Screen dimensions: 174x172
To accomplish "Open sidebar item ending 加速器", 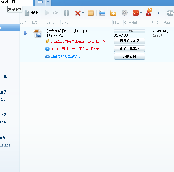I will coord(5,145).
